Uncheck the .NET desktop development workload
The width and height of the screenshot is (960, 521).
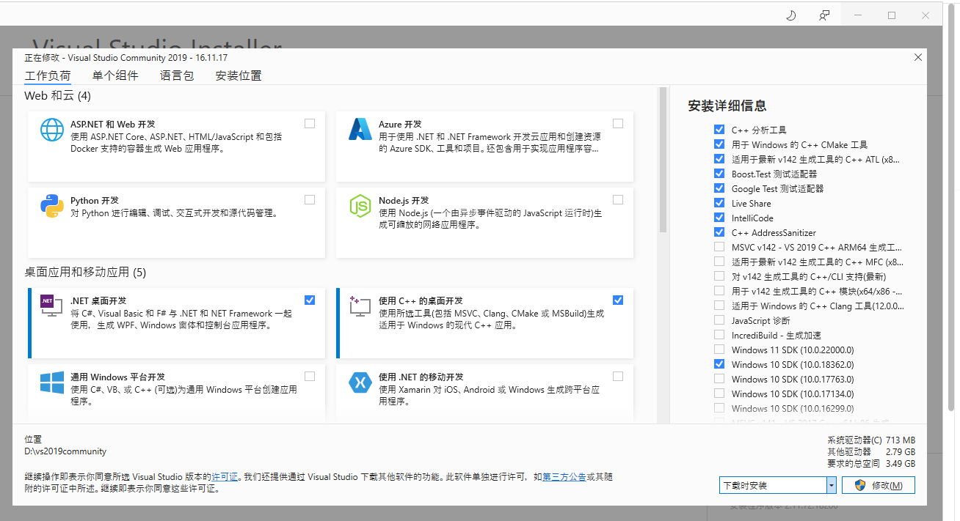click(x=310, y=300)
